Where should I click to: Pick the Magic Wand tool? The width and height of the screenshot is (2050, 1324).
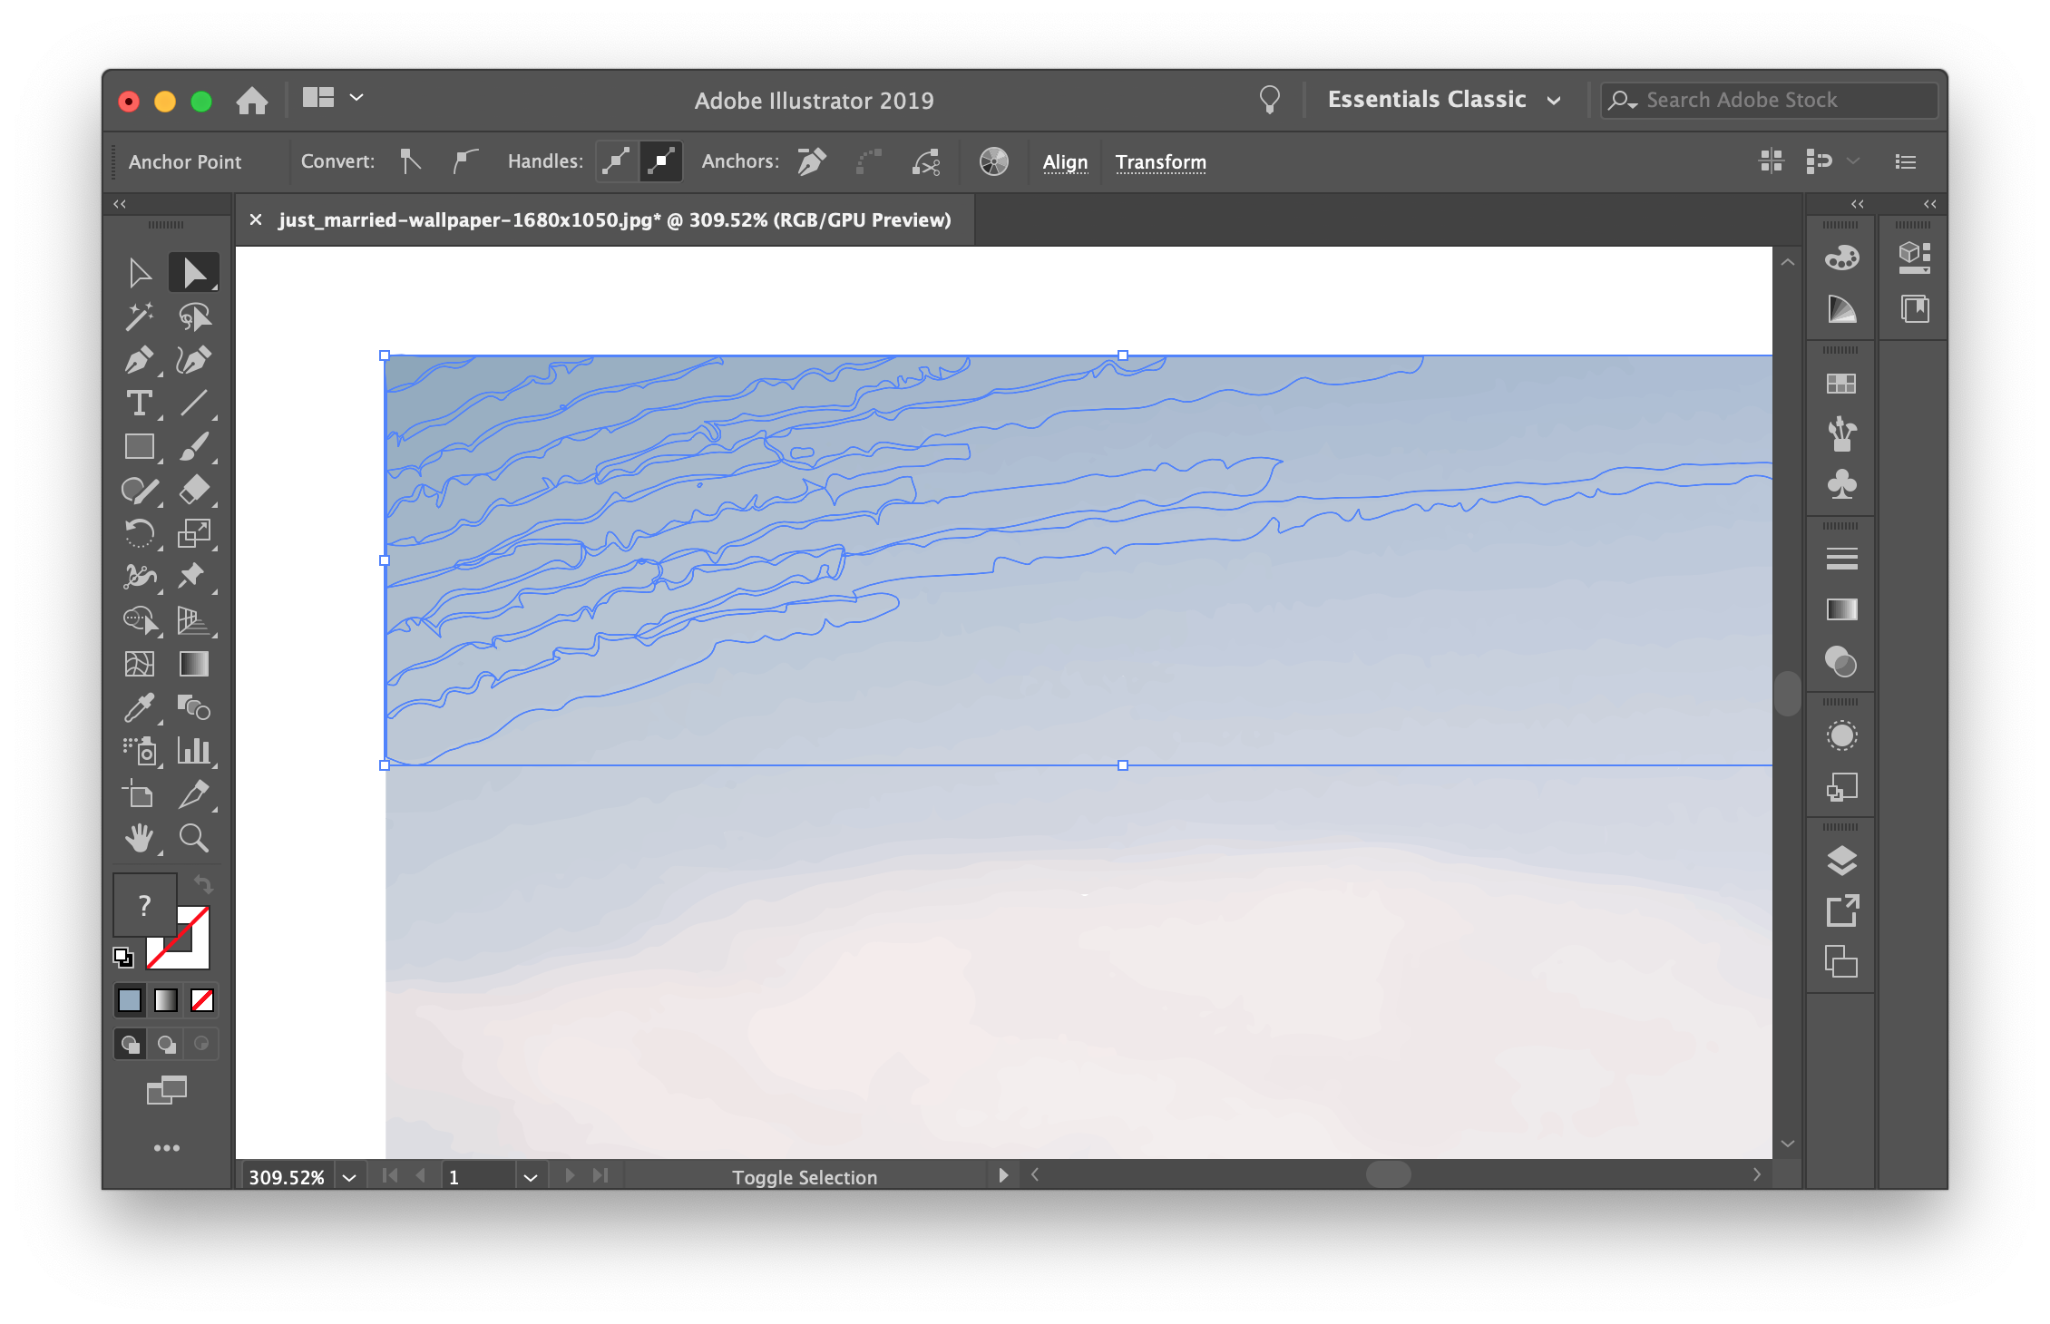(138, 316)
